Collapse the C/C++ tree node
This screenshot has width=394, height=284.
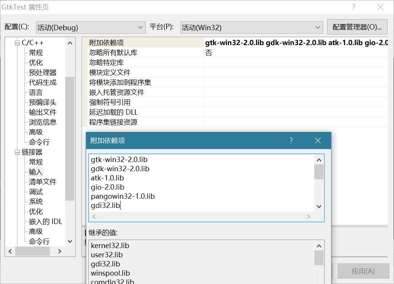pyautogui.click(x=17, y=43)
